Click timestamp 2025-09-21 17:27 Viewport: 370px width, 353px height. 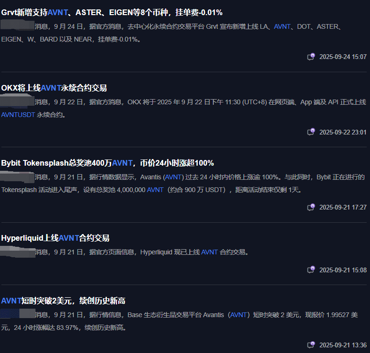(x=343, y=207)
